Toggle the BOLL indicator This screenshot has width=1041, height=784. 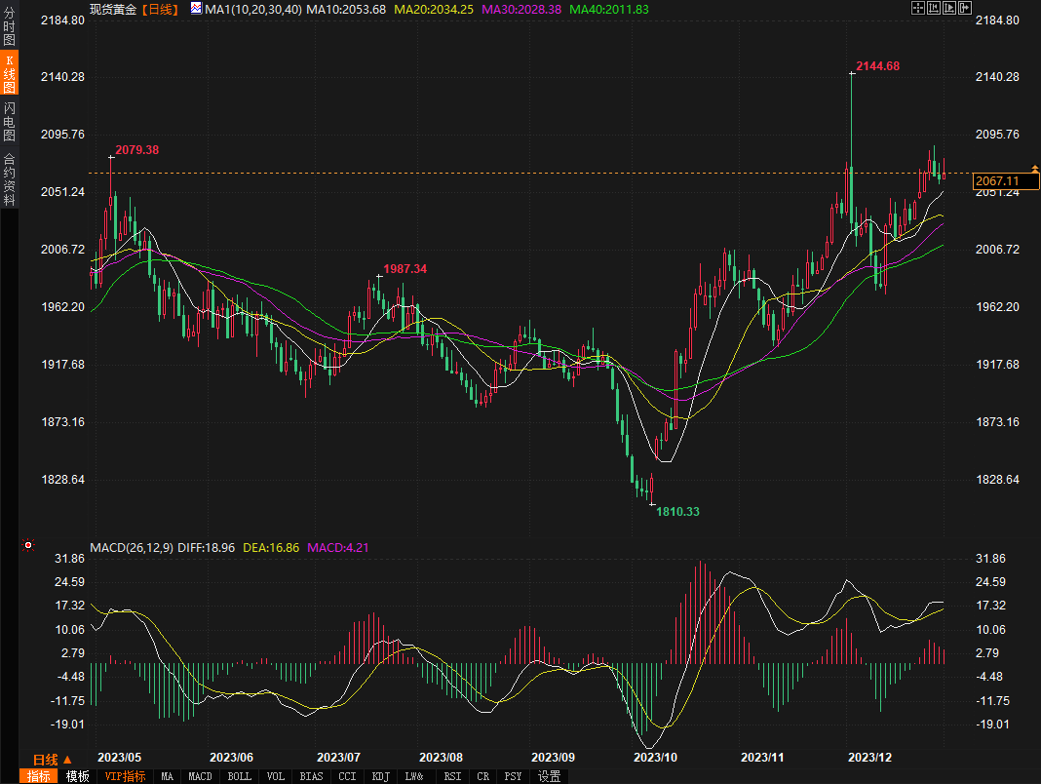tap(239, 776)
